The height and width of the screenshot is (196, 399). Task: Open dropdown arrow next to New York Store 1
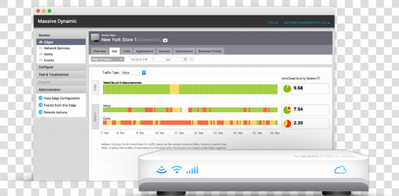[165, 40]
